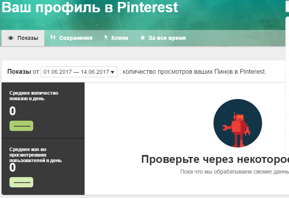289x198 pixels.
Task: Click the impressions description text about Пинов
Action: coord(195,72)
